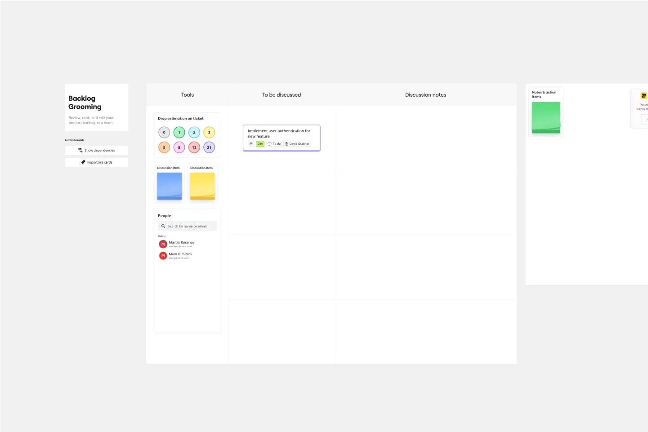The height and width of the screenshot is (432, 648).
Task: Pick the yellow 3 estimation circle
Action: point(209,133)
